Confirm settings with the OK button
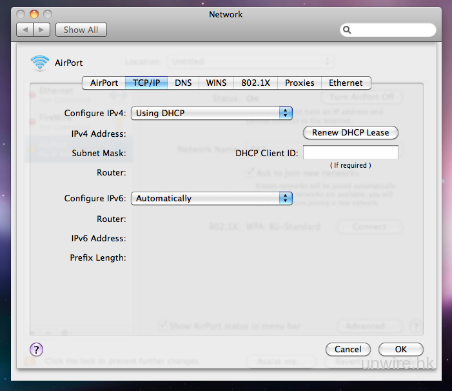452x391 pixels. [400, 349]
